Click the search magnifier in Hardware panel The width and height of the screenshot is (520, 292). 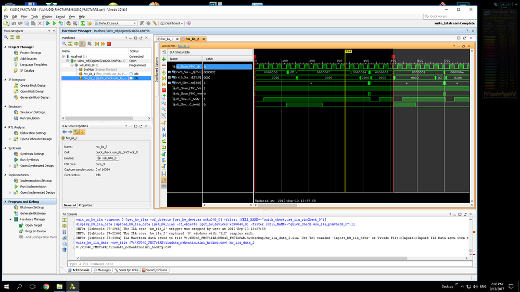tap(65, 44)
